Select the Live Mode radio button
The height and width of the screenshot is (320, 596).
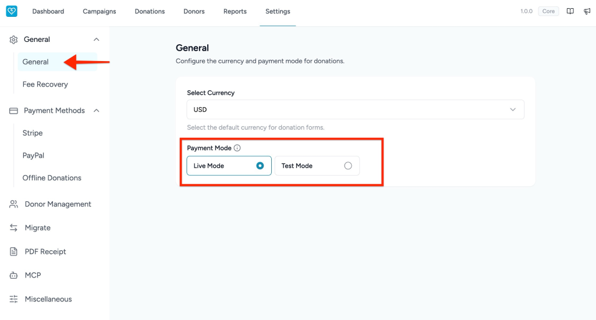click(x=260, y=166)
